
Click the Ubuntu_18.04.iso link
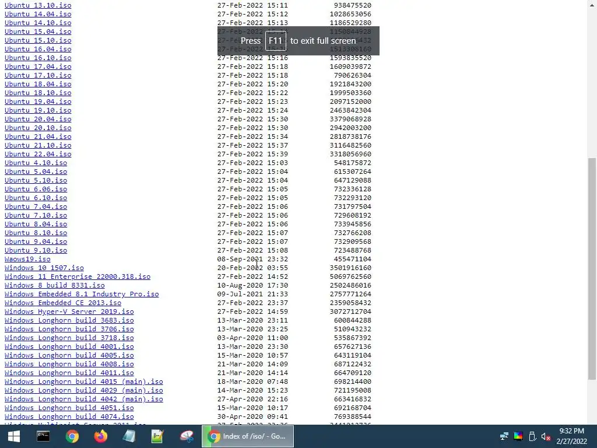point(38,84)
